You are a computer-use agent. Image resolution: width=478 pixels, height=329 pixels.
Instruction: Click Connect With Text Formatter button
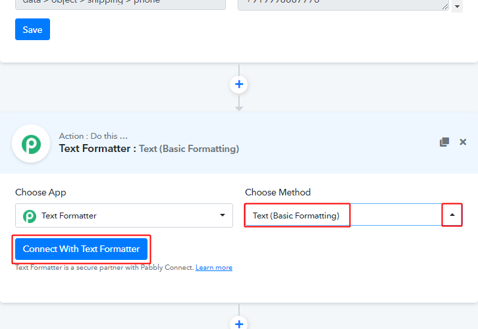click(x=82, y=249)
